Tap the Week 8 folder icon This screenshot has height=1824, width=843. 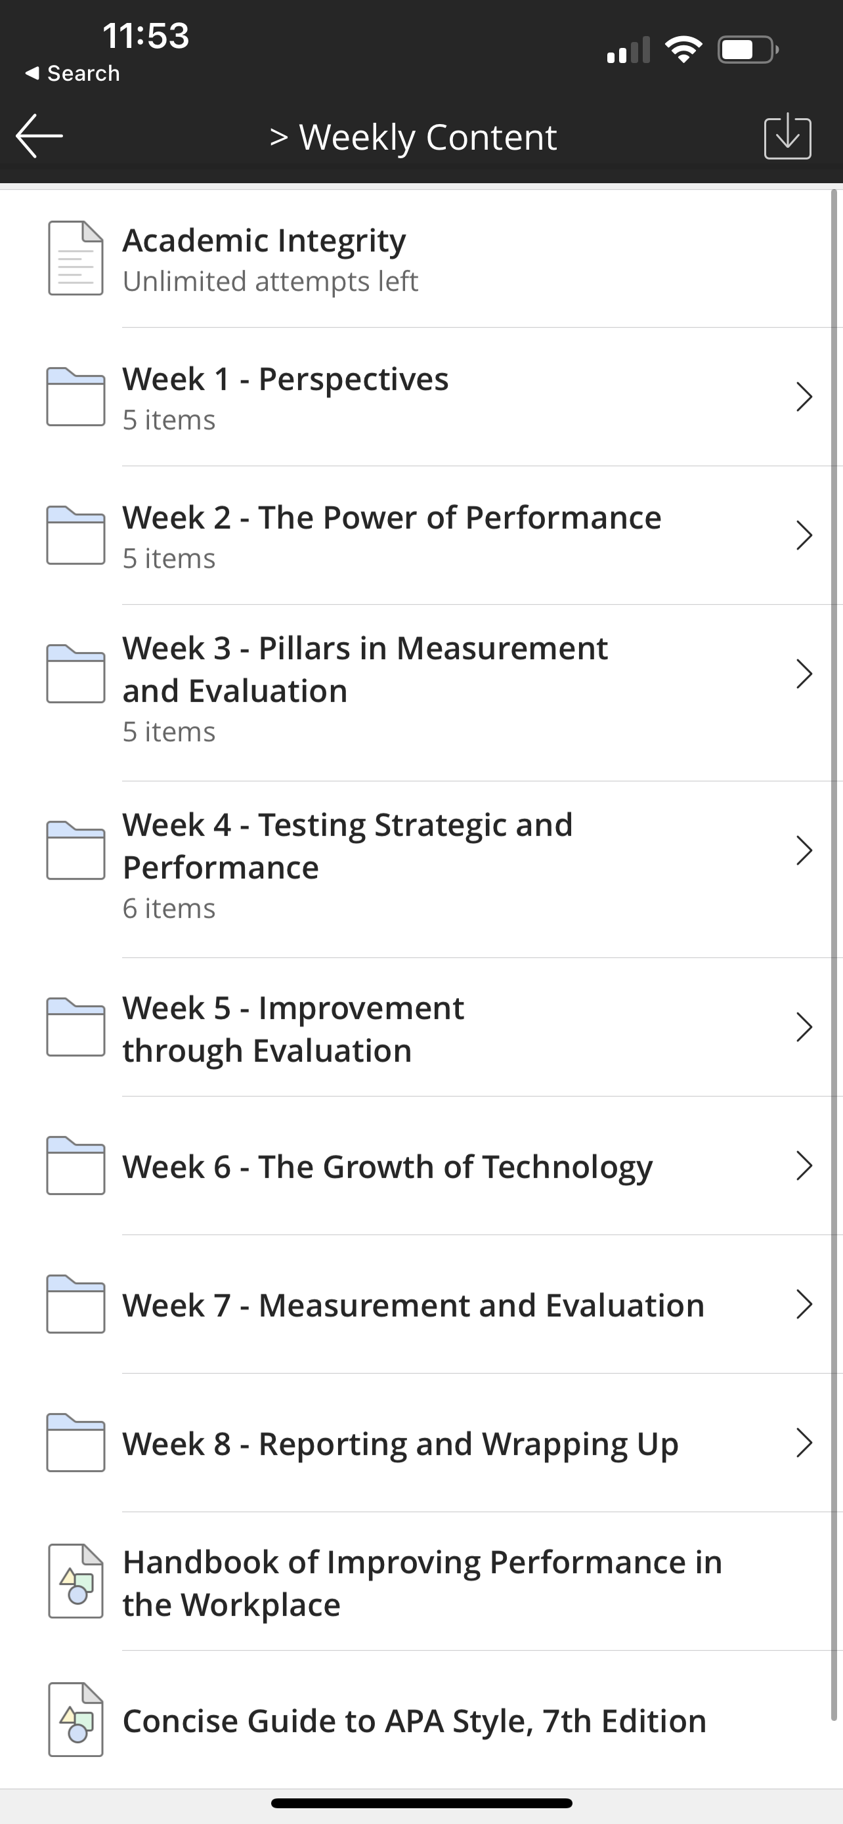click(x=76, y=1443)
